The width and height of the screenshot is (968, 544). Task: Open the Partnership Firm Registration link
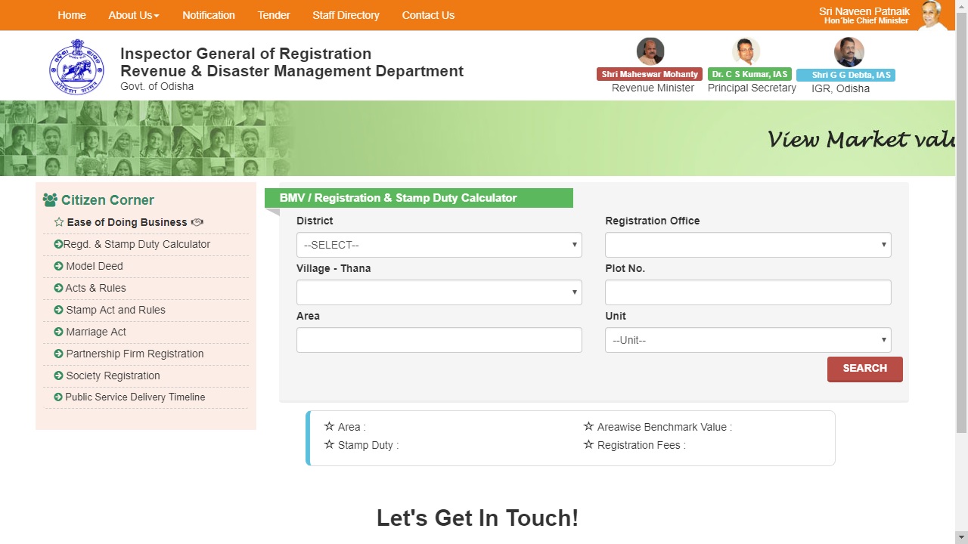coord(135,354)
